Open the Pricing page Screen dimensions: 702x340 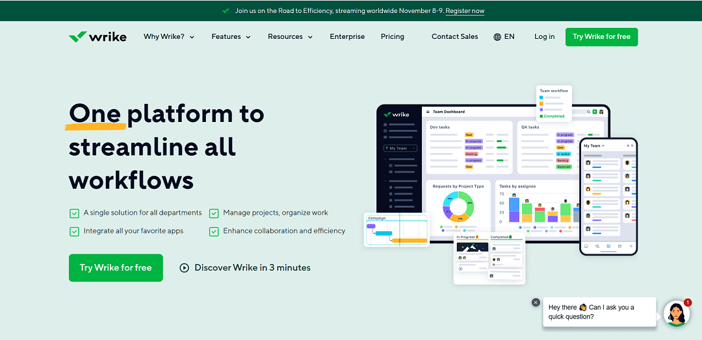393,36
